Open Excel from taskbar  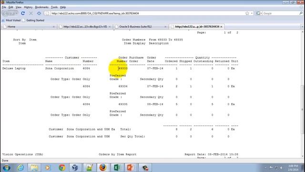pyautogui.click(x=117, y=168)
